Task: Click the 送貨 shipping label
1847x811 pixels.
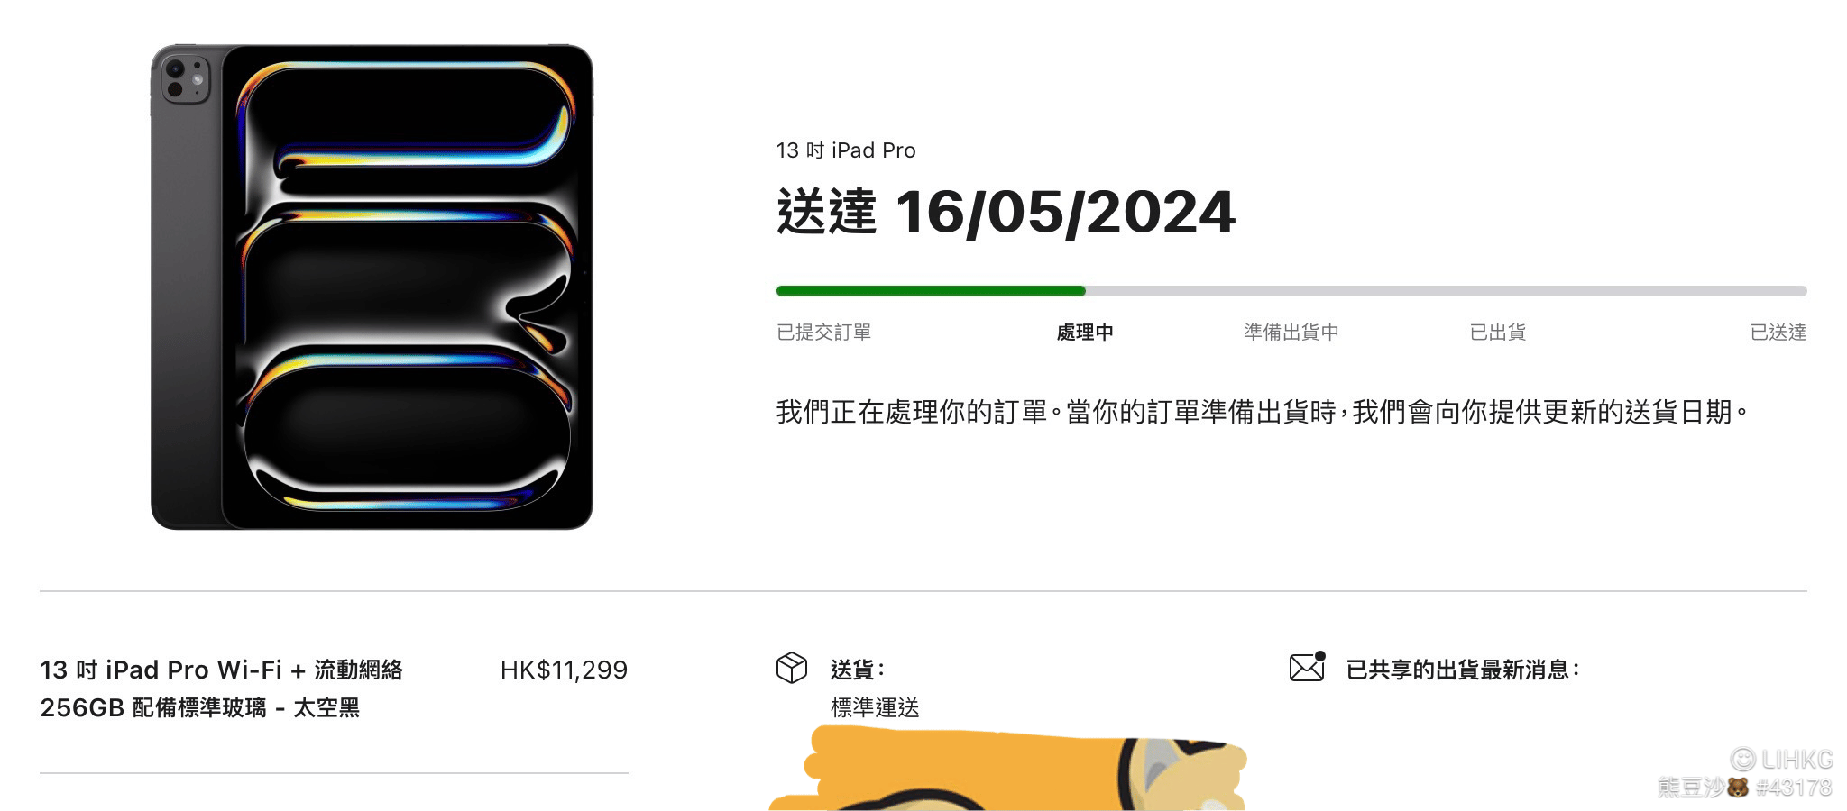Action: click(x=858, y=670)
